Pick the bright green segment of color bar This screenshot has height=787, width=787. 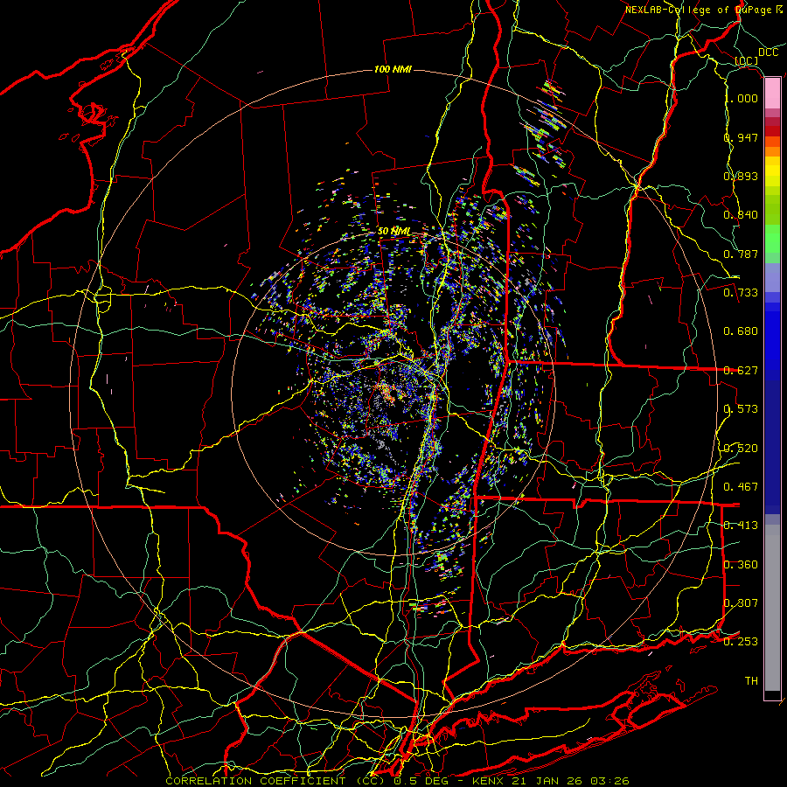772,239
